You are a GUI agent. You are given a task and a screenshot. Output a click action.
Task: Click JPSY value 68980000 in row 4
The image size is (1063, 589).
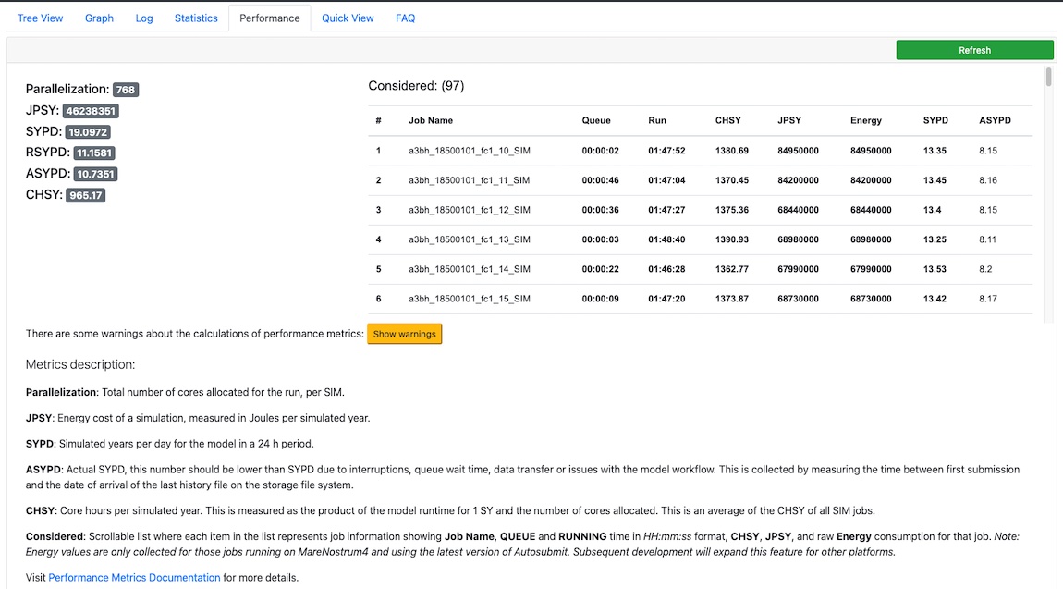[798, 239]
